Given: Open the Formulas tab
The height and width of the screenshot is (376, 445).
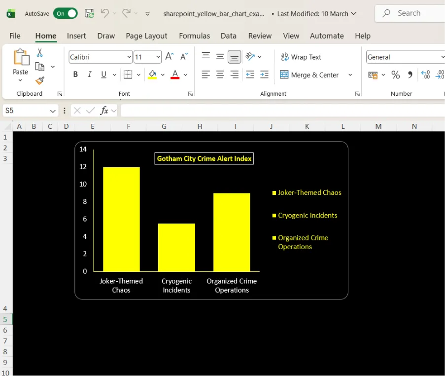Looking at the screenshot, I should [x=194, y=36].
